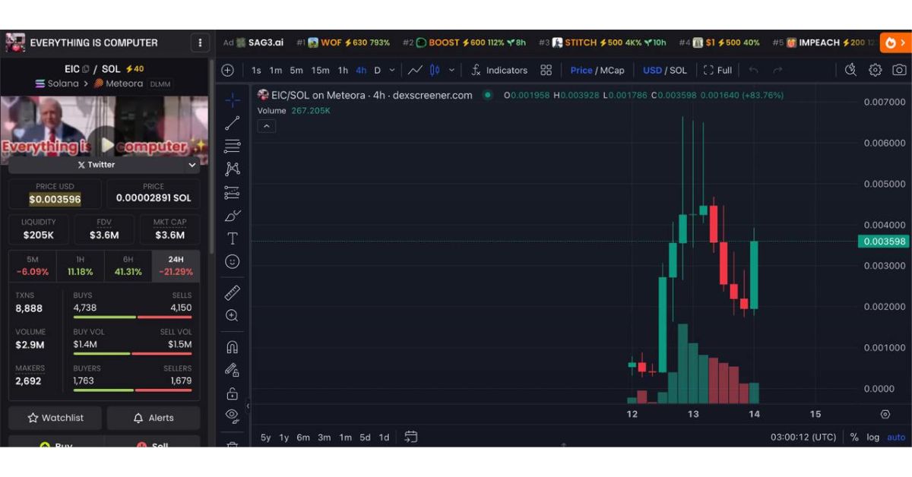Open the Indicators menu
The image size is (912, 477).
click(499, 70)
